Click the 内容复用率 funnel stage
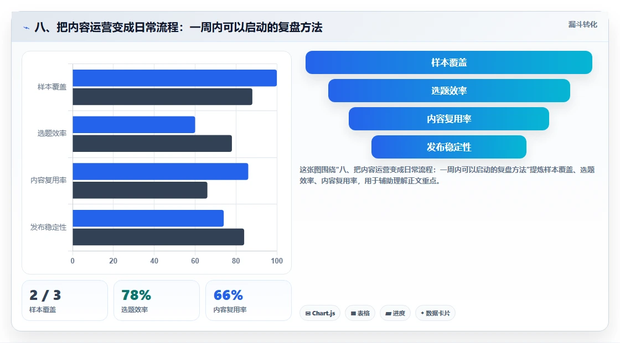This screenshot has width=620, height=343. pyautogui.click(x=449, y=119)
